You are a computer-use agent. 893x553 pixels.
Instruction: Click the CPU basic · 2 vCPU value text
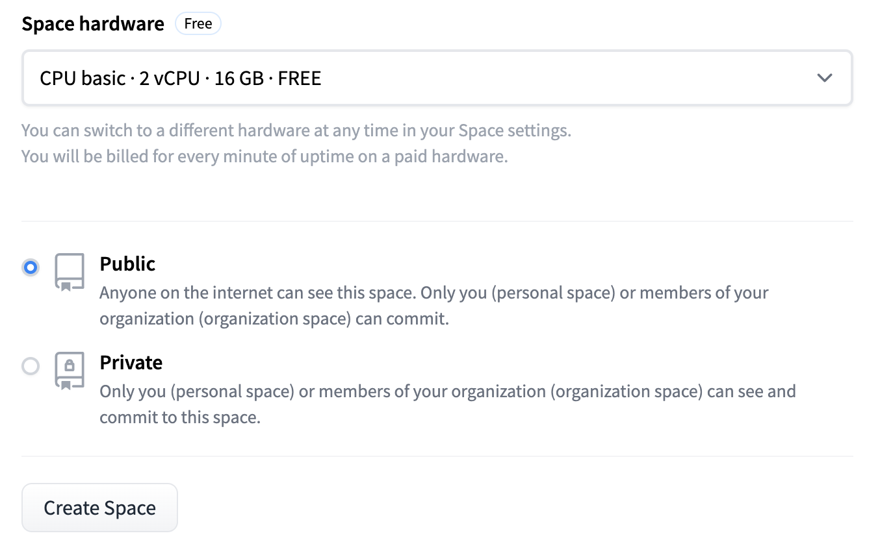pos(180,78)
